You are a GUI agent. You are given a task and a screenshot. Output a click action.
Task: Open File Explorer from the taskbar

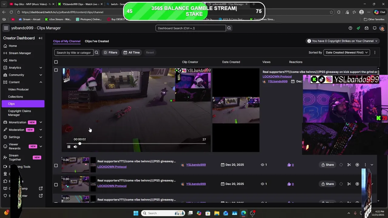(x=217, y=213)
